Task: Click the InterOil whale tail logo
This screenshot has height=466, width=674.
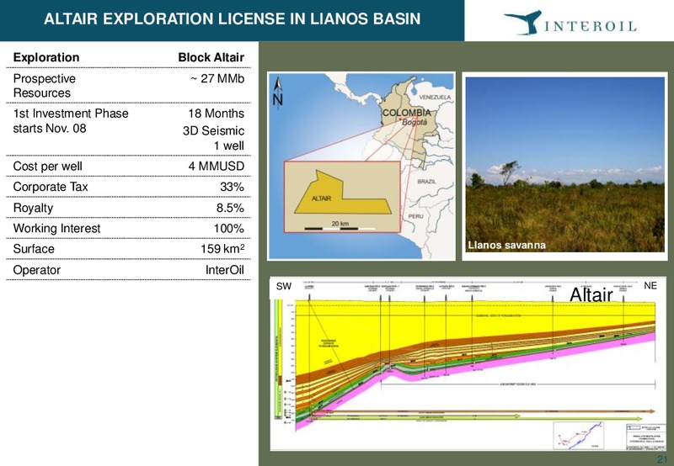Action: point(523,22)
